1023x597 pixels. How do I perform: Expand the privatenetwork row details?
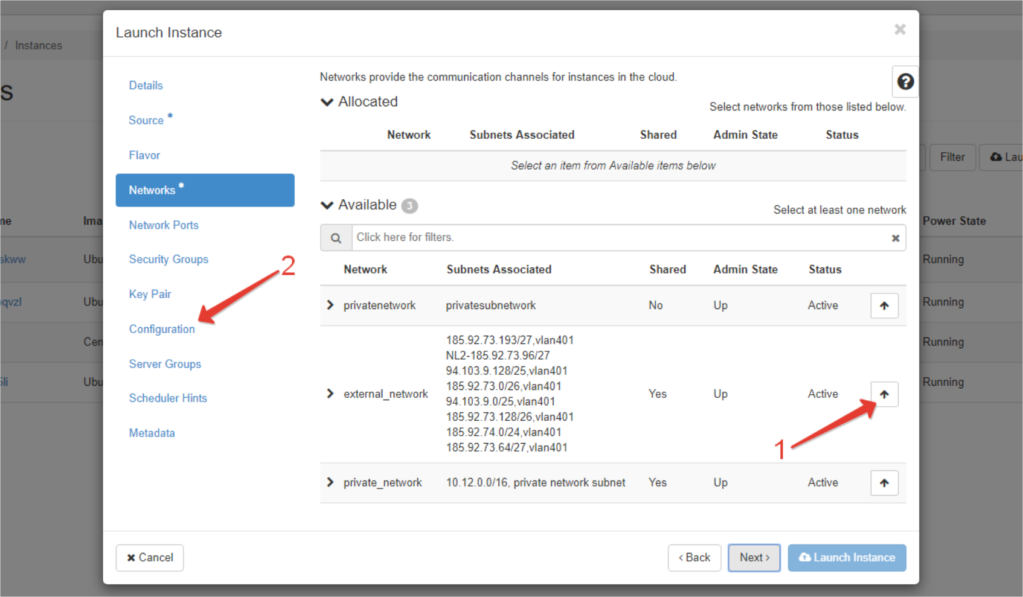click(330, 305)
